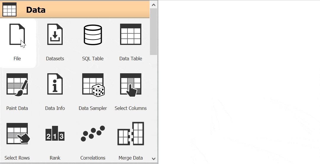Collapse the Data category header

click(75, 9)
